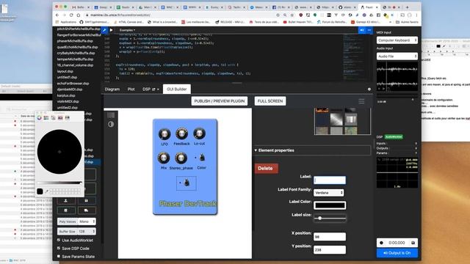
Task: Click the X position field
Action: pyautogui.click(x=330, y=236)
